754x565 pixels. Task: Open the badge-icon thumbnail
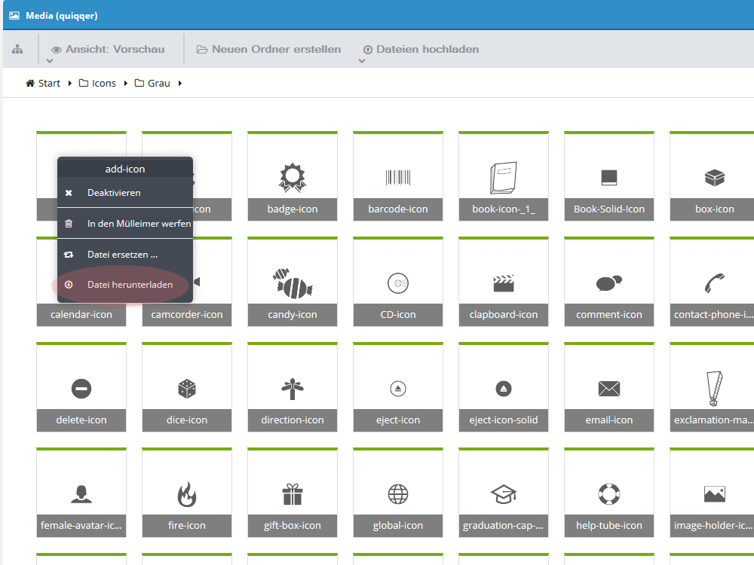pos(293,176)
